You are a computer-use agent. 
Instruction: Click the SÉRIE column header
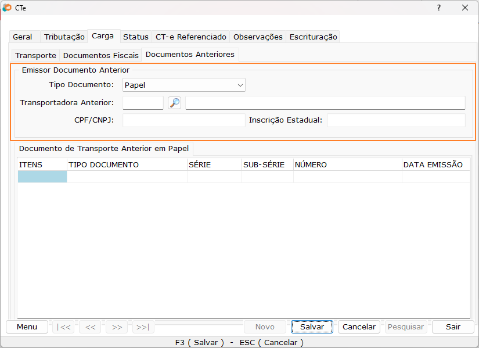[214, 164]
